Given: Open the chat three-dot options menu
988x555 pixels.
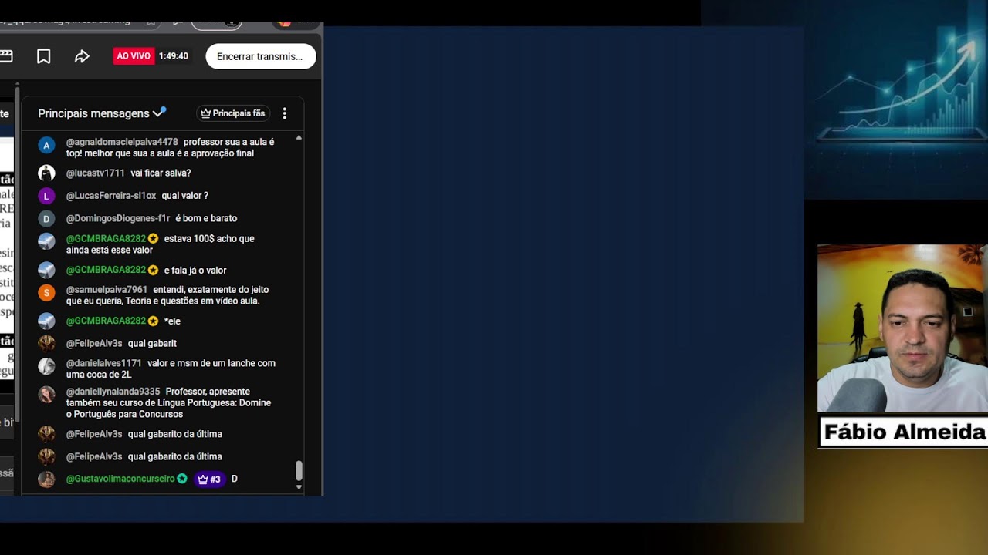Looking at the screenshot, I should click(284, 113).
